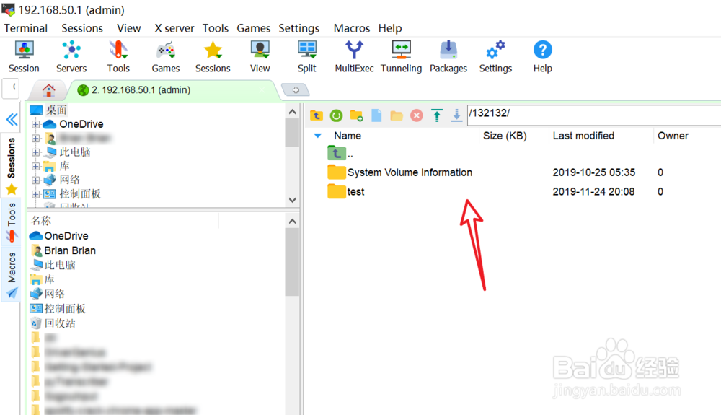Open the Tools menu
The height and width of the screenshot is (415, 721).
[x=216, y=28]
